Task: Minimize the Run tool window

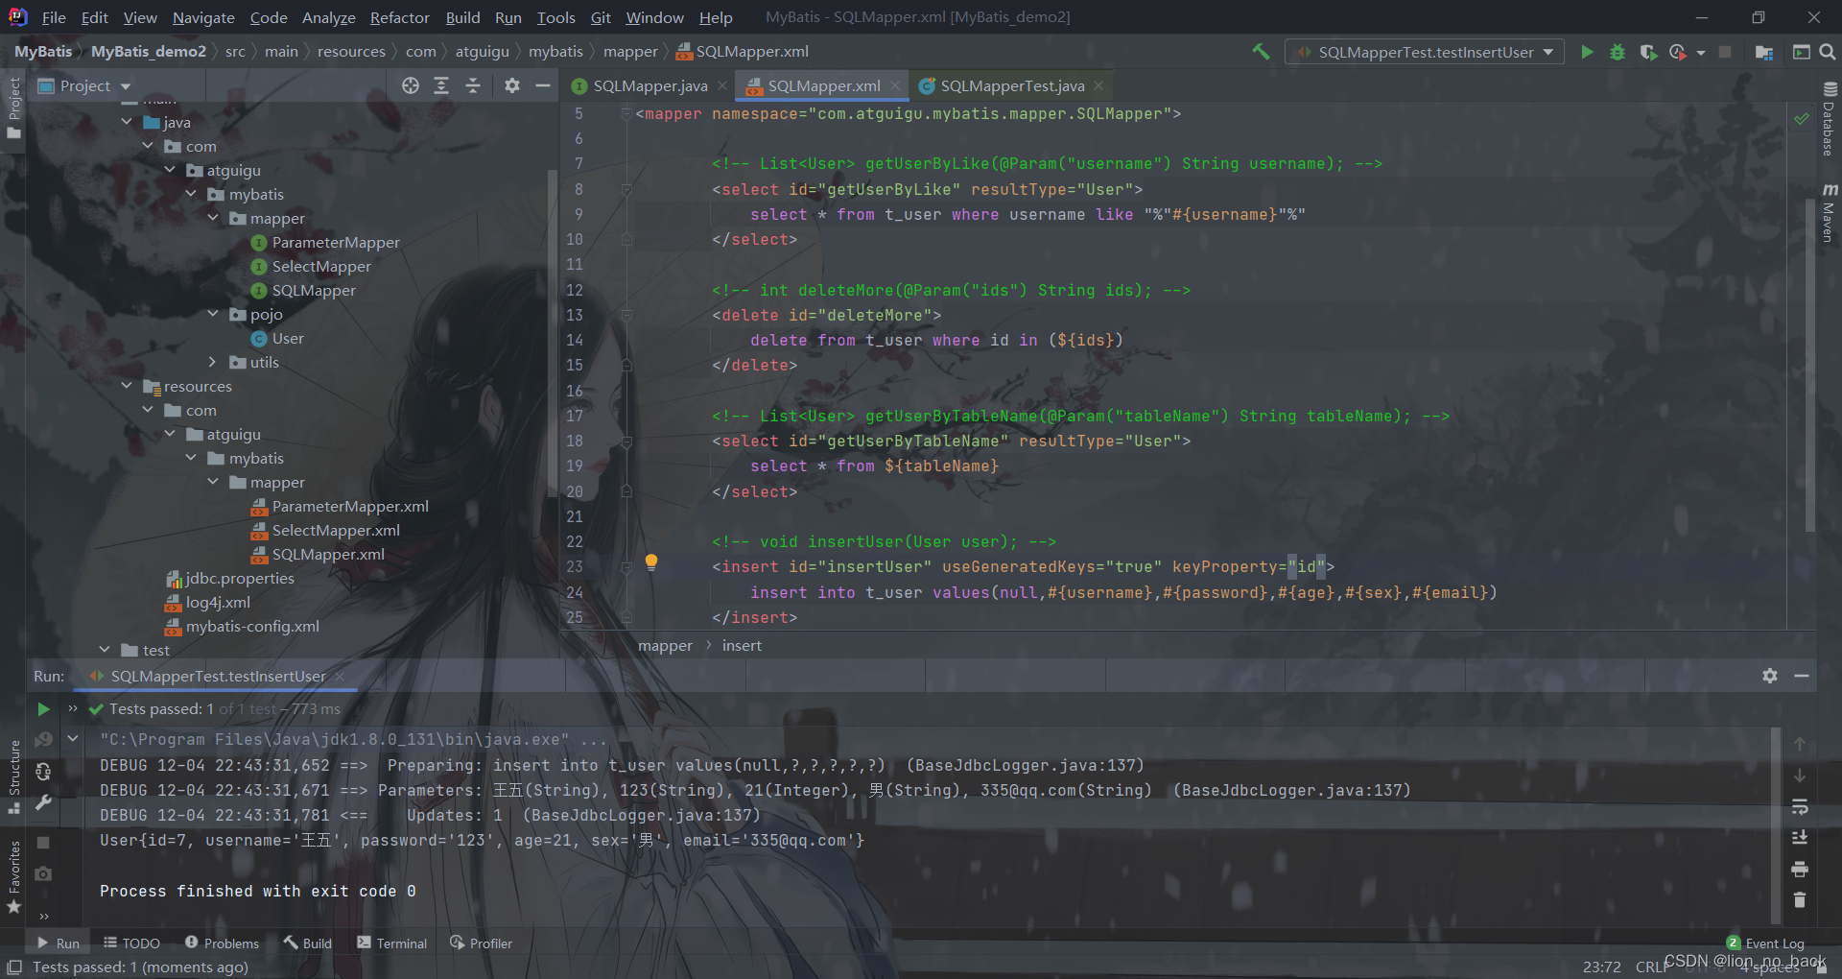Action: [1802, 676]
